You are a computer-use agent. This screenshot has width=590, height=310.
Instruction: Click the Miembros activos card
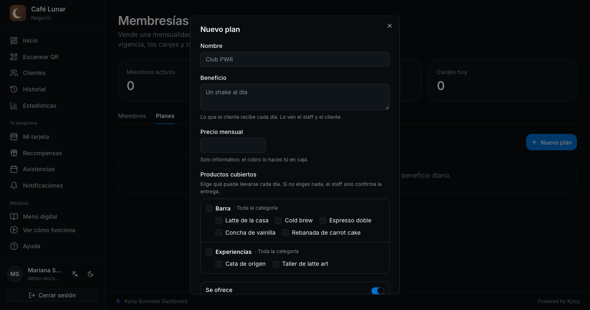coord(154,80)
